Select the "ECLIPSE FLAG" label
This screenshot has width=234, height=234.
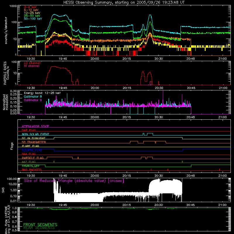pyautogui.click(x=32, y=150)
